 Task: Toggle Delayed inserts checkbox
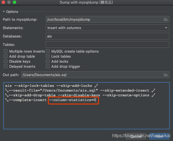(6, 67)
